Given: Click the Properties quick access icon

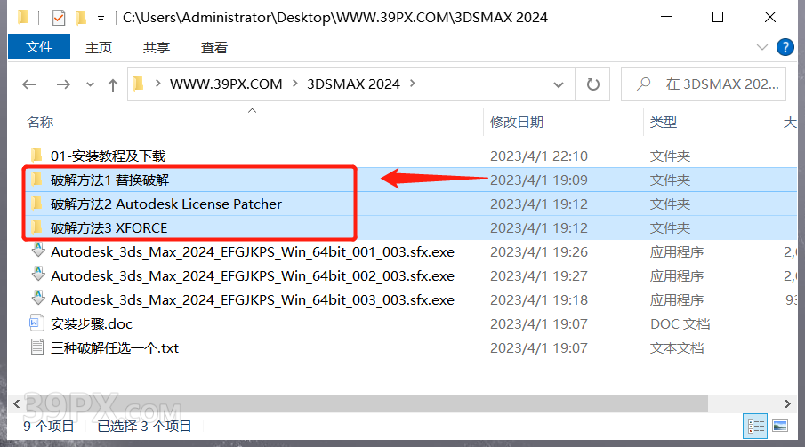Looking at the screenshot, I should (59, 18).
